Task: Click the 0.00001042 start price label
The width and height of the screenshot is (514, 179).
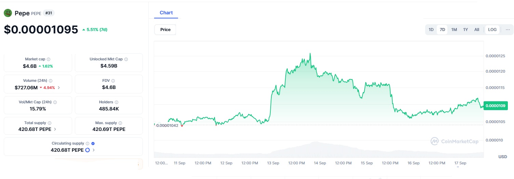Action: coord(167,125)
